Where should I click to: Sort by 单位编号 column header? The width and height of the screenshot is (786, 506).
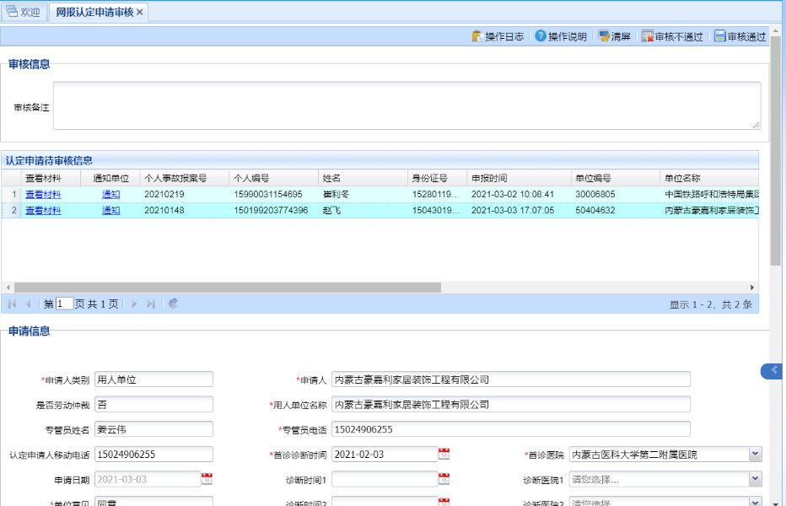click(616, 178)
